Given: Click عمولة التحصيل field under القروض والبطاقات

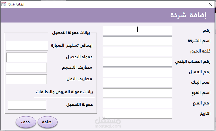Looking at the screenshot, I should 27,105.
